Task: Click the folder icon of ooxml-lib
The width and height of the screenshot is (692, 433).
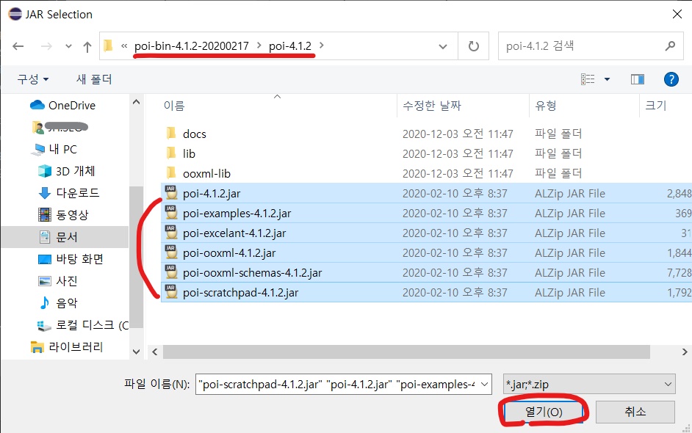Action: coord(170,173)
